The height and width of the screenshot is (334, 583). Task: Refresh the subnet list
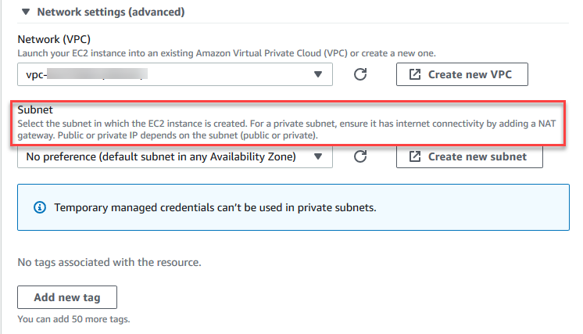[360, 156]
